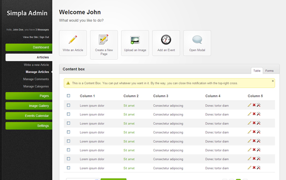Screen dimensions: 286x180
Task: Expand the Settings sidebar menu
Action: (29, 126)
